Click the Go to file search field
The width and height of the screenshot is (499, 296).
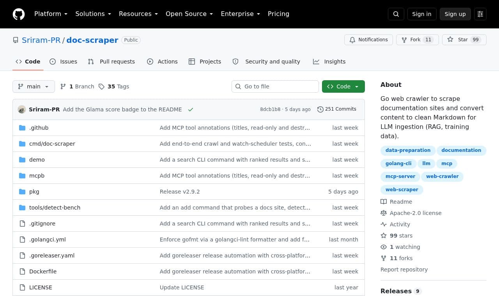(275, 86)
